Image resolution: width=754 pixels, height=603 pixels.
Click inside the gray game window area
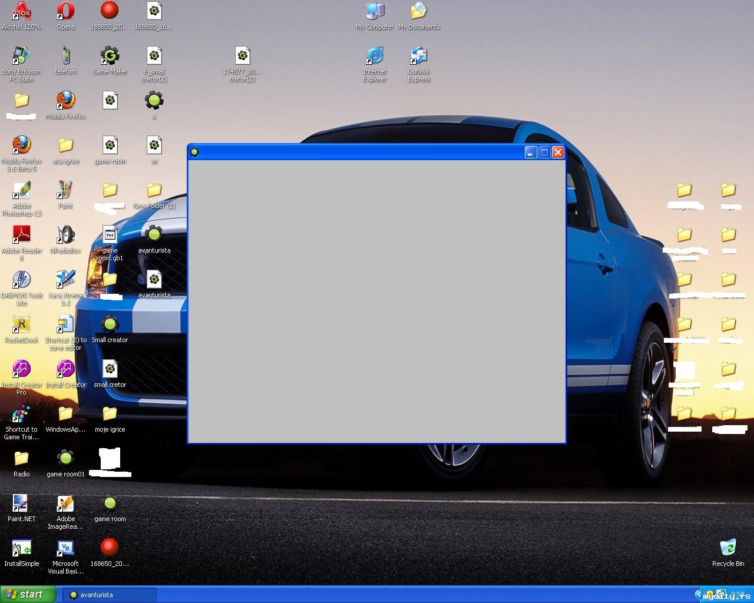tap(377, 300)
